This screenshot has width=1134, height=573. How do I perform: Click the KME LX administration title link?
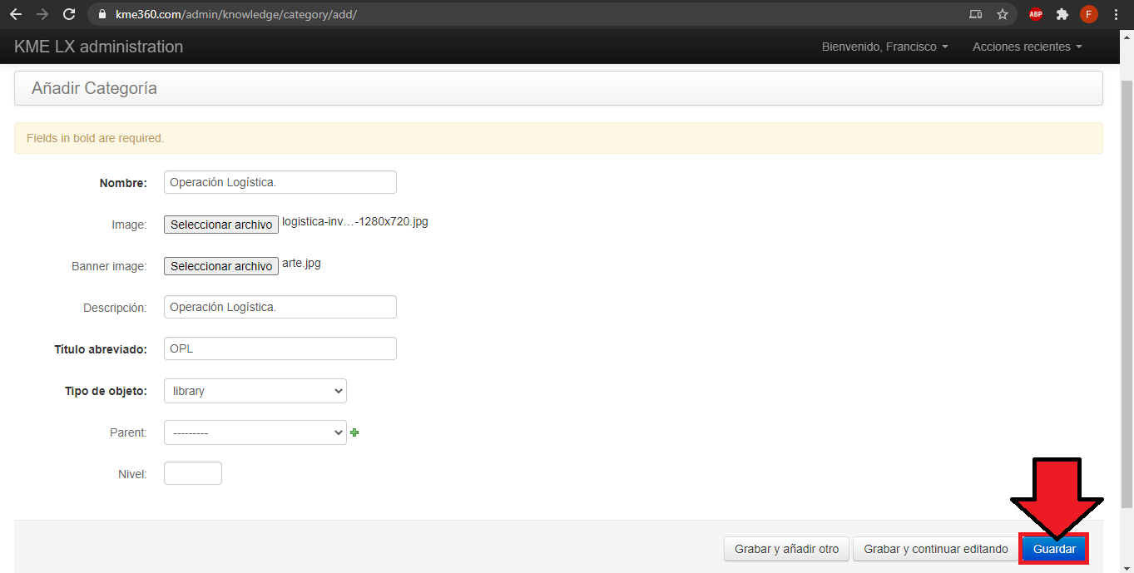99,47
